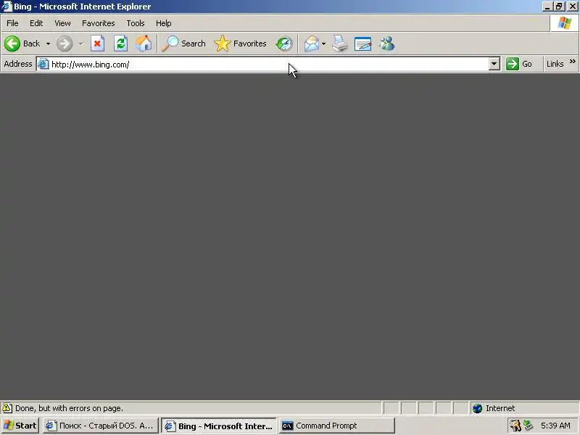This screenshot has height=435, width=580.
Task: Click the Mail envelope icon
Action: pos(312,43)
